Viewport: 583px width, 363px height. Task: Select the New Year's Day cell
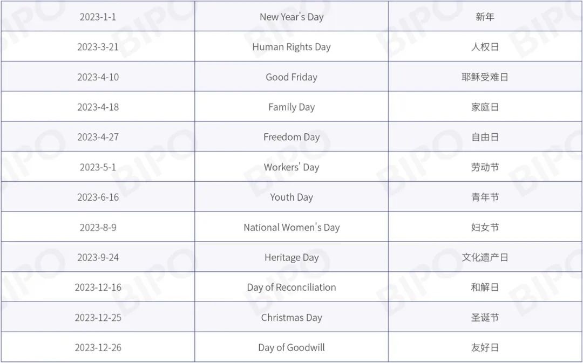click(x=291, y=17)
